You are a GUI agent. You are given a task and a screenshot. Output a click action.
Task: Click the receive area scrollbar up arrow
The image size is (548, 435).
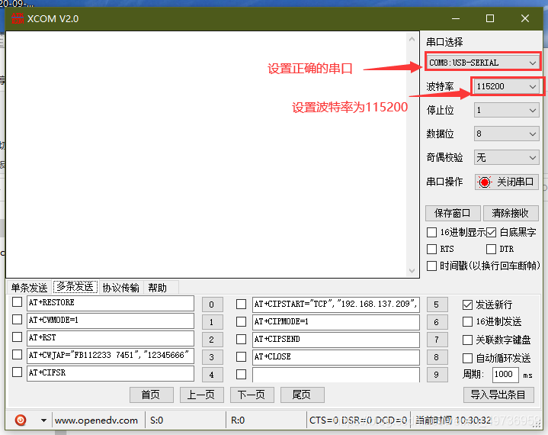coord(412,39)
